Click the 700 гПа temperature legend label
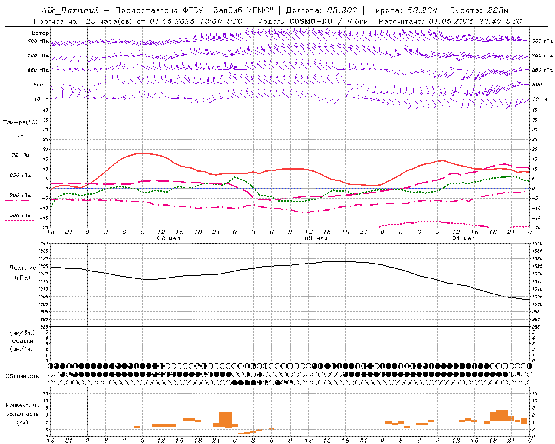The height and width of the screenshot is (444, 555). pos(20,195)
